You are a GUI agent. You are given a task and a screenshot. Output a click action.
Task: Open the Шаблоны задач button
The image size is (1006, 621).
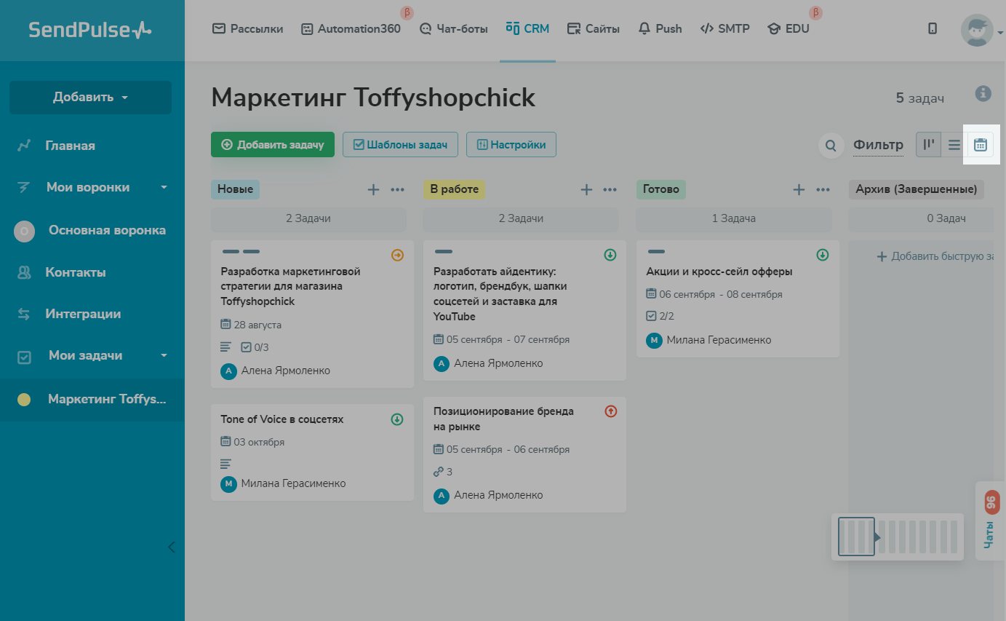pos(400,145)
